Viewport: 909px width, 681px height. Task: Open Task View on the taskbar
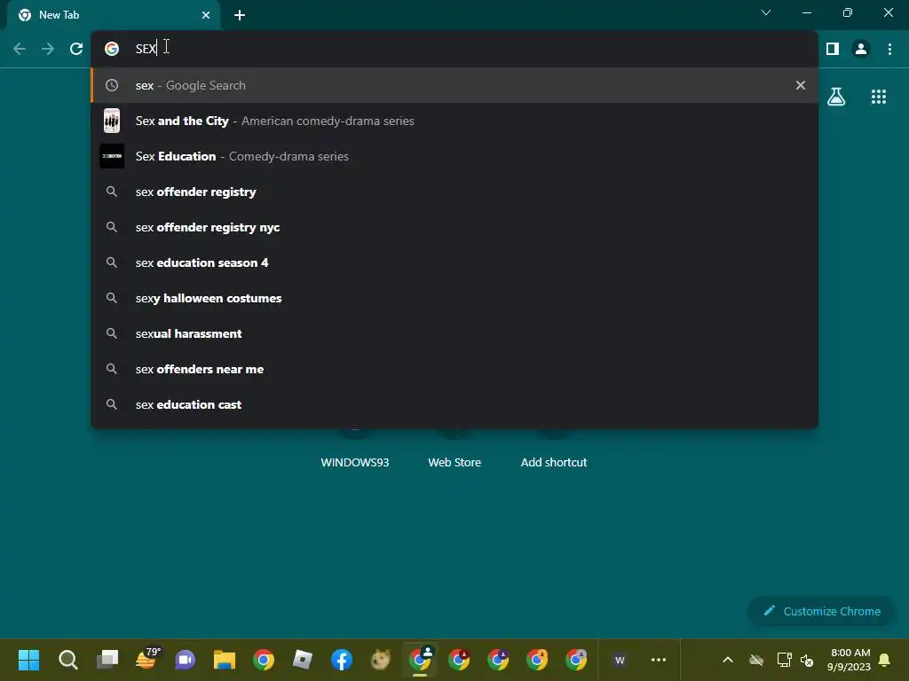click(x=107, y=660)
